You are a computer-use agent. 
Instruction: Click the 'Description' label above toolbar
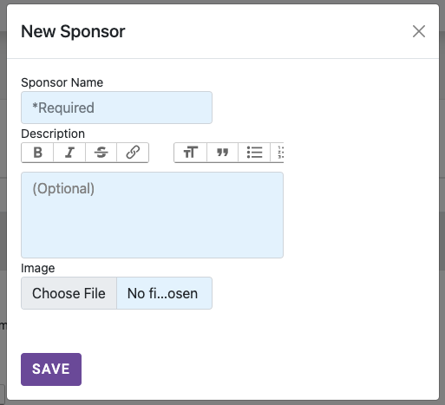53,134
